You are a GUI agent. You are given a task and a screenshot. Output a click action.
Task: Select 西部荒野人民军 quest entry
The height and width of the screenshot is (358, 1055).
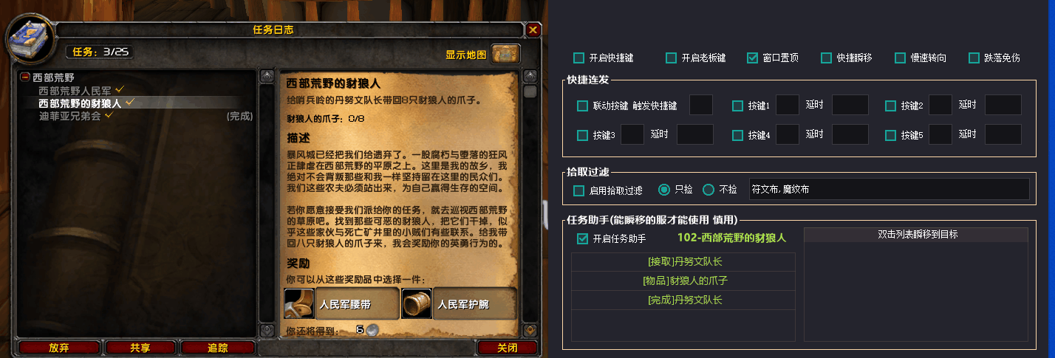pos(75,90)
